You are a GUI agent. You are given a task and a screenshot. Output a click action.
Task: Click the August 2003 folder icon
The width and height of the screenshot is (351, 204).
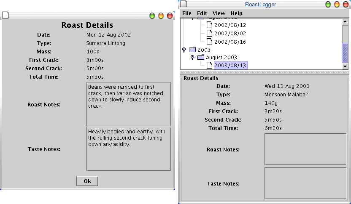tap(201, 57)
